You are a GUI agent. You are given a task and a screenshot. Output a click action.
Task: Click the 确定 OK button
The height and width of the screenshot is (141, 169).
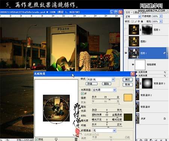(127, 79)
